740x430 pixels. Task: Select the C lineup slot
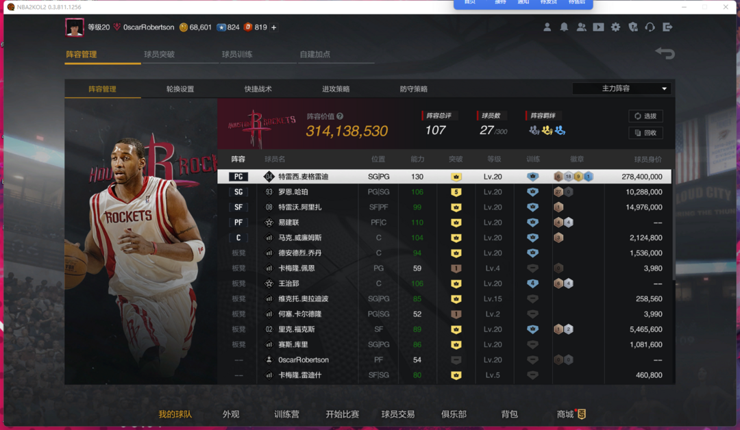(x=238, y=238)
